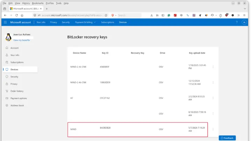Open the Bookmarks menu
The width and height of the screenshot is (252, 141).
click(37, 3)
